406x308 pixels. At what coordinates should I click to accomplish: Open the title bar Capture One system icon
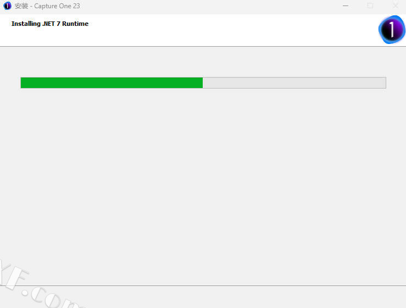point(7,5)
